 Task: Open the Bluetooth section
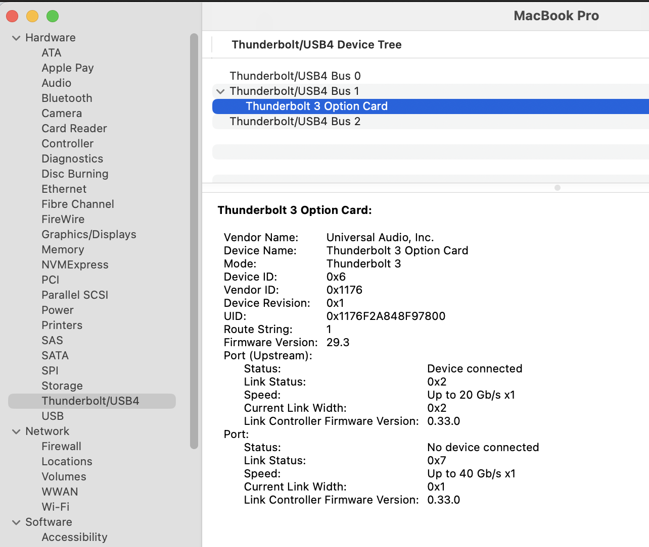(67, 98)
